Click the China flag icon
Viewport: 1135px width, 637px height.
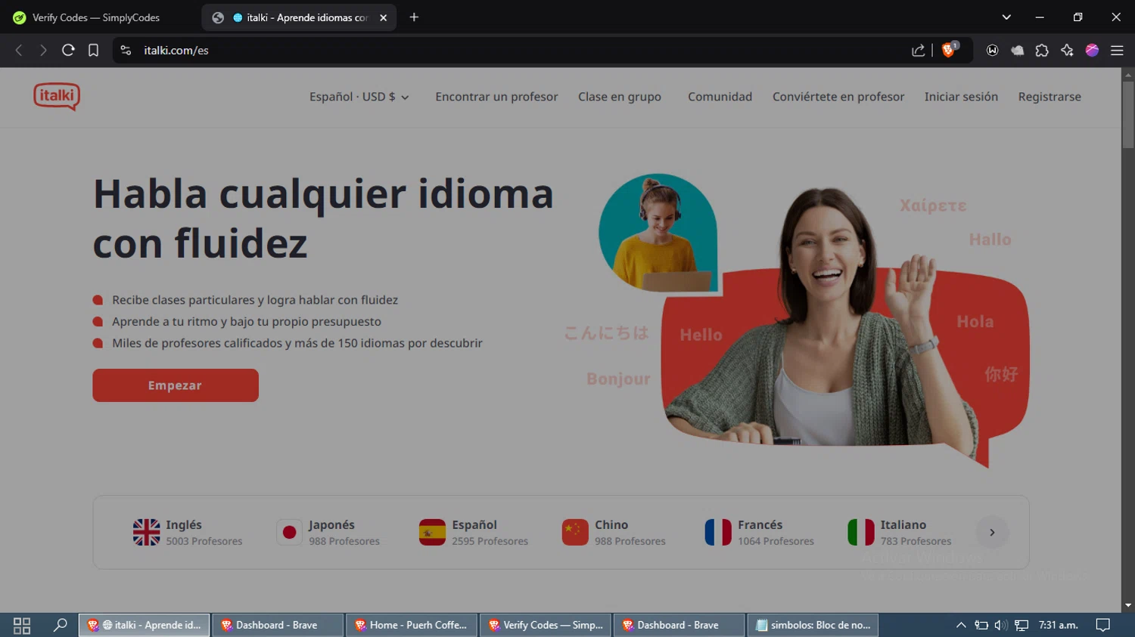pyautogui.click(x=575, y=533)
